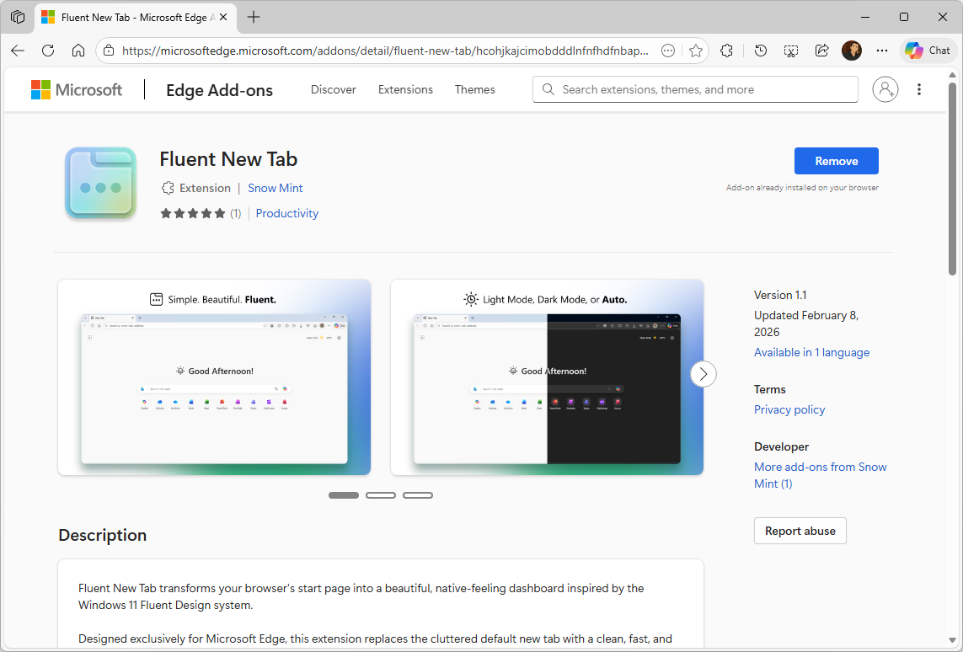The image size is (963, 652).
Task: Remove the Fluent New Tab extension
Action: [x=836, y=161]
